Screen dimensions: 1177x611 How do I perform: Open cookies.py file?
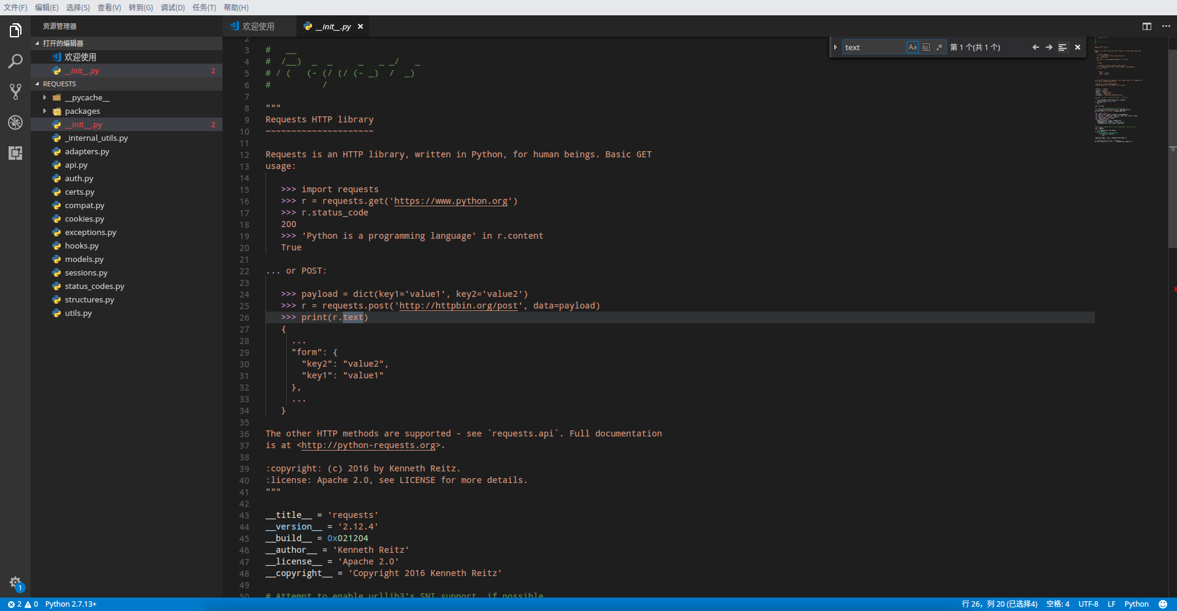point(126,219)
